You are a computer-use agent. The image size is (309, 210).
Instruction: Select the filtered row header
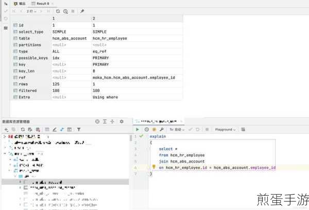tap(31, 90)
